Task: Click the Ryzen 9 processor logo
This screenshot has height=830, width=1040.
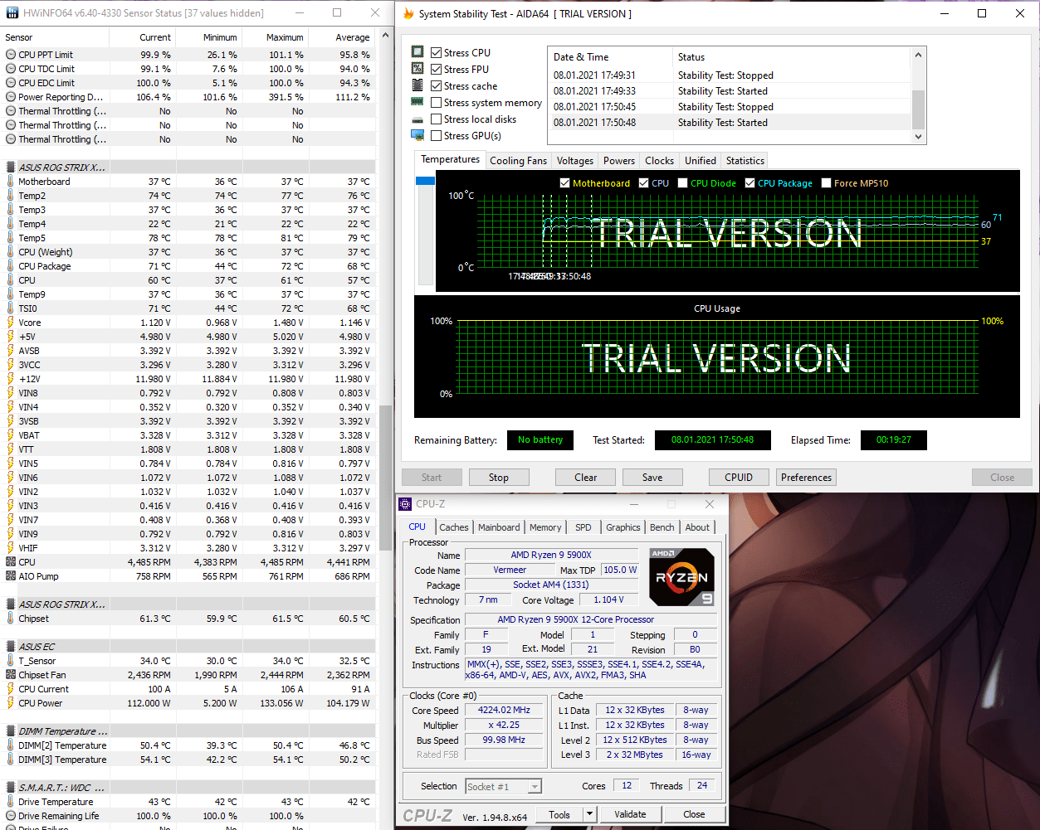Action: (681, 577)
